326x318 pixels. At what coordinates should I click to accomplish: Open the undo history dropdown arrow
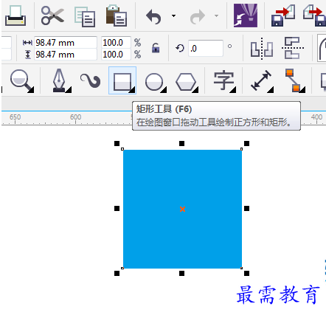[173, 16]
